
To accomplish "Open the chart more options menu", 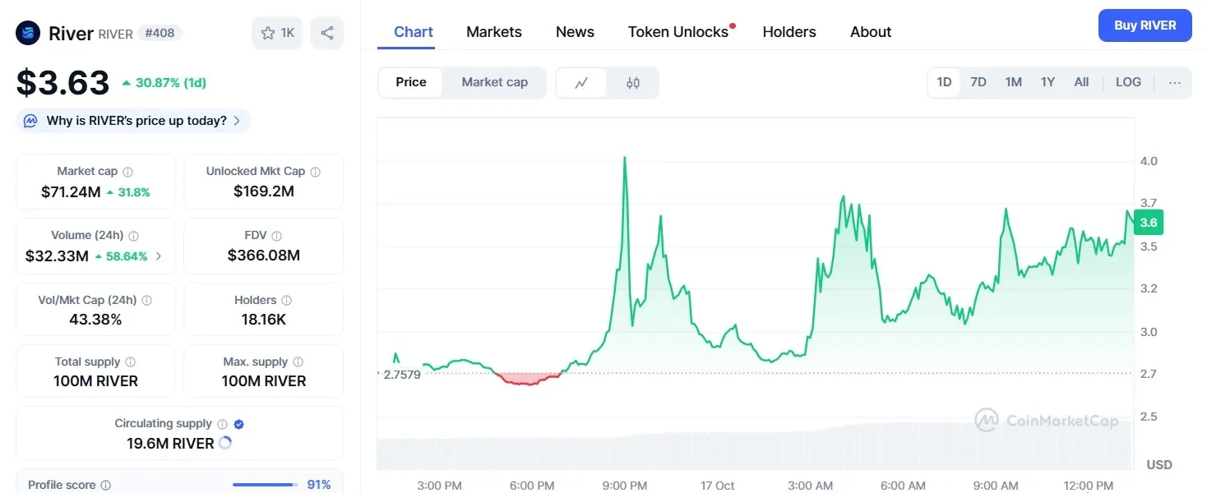I will tap(1174, 82).
